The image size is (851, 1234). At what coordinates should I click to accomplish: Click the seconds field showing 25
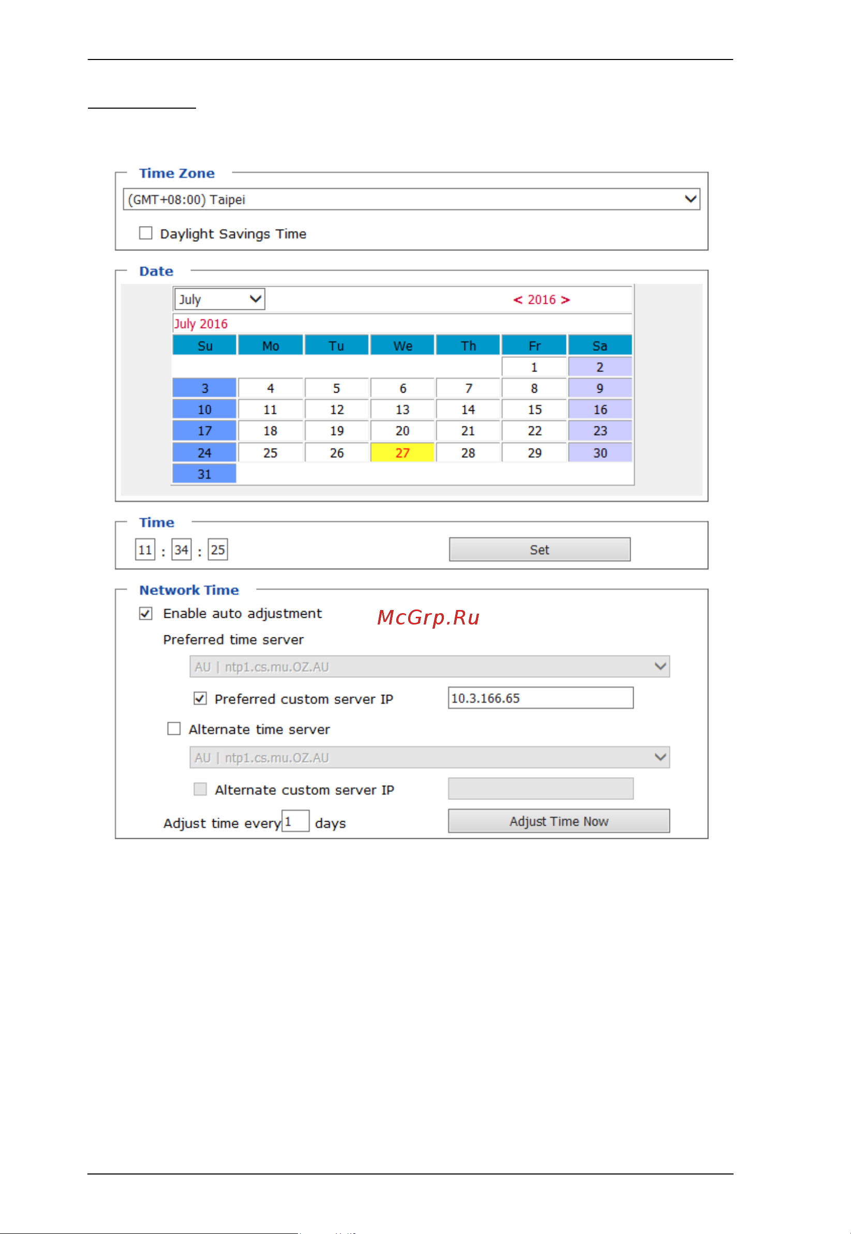pyautogui.click(x=218, y=550)
